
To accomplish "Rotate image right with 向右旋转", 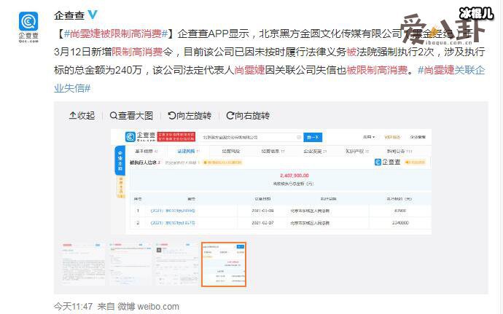I will (x=248, y=115).
